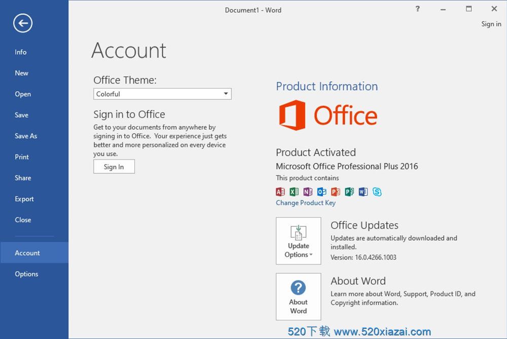Maximize the Word window
The height and width of the screenshot is (339, 507).
coord(468,9)
